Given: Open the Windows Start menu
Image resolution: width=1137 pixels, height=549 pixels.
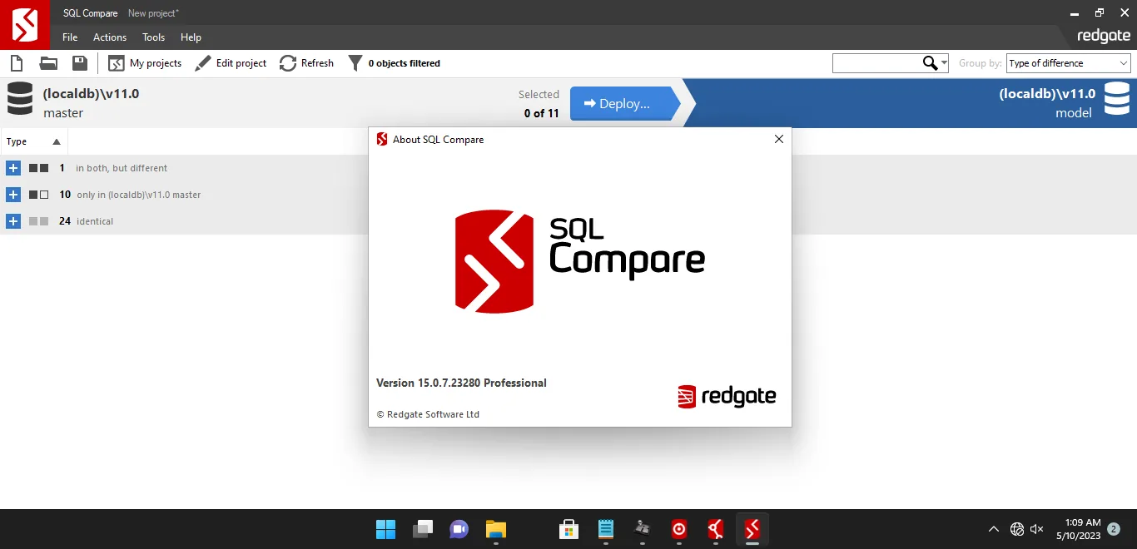Looking at the screenshot, I should pyautogui.click(x=386, y=529).
